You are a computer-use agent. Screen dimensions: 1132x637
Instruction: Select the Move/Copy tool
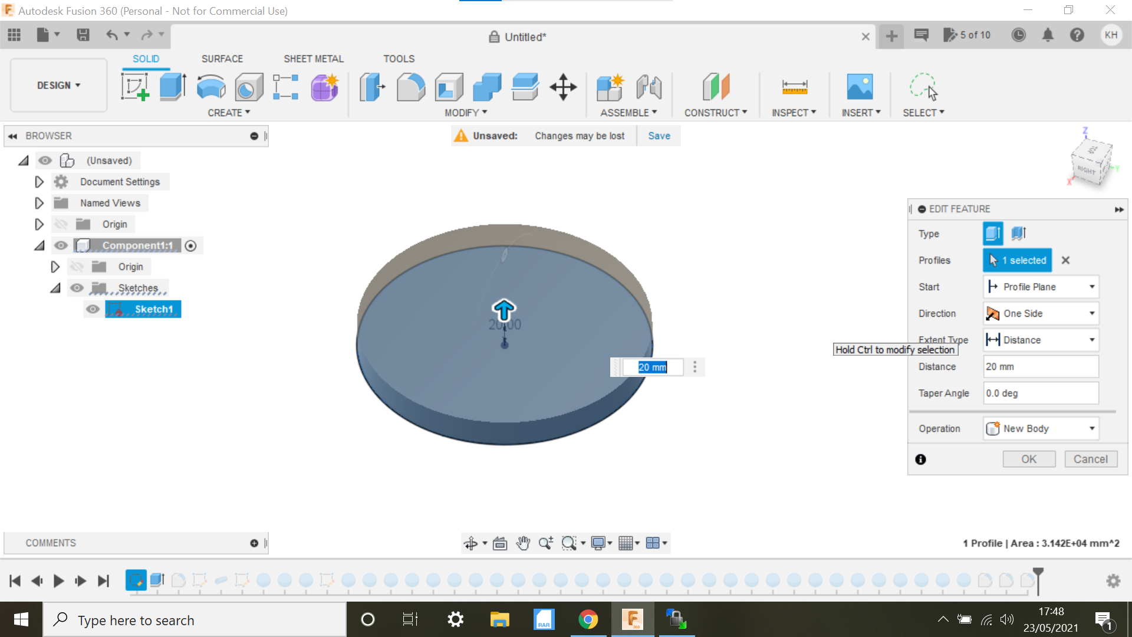(x=563, y=87)
